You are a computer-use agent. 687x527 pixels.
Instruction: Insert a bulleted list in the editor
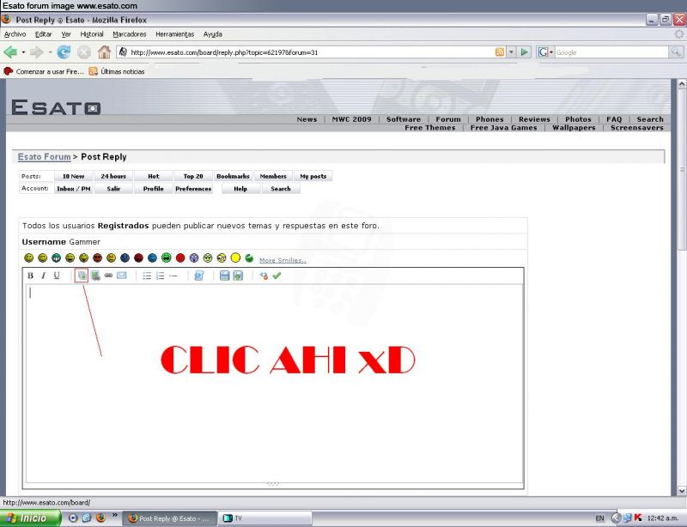pos(147,276)
